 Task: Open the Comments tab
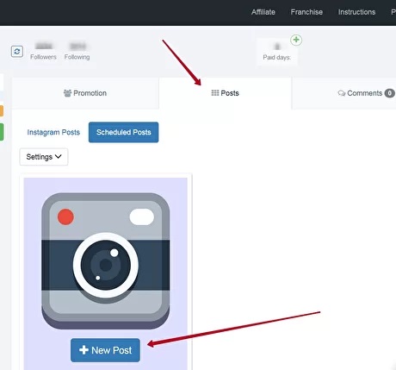[x=344, y=93]
